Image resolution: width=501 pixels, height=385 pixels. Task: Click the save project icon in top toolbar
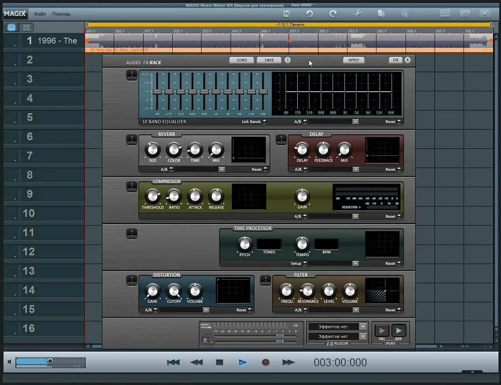click(287, 14)
